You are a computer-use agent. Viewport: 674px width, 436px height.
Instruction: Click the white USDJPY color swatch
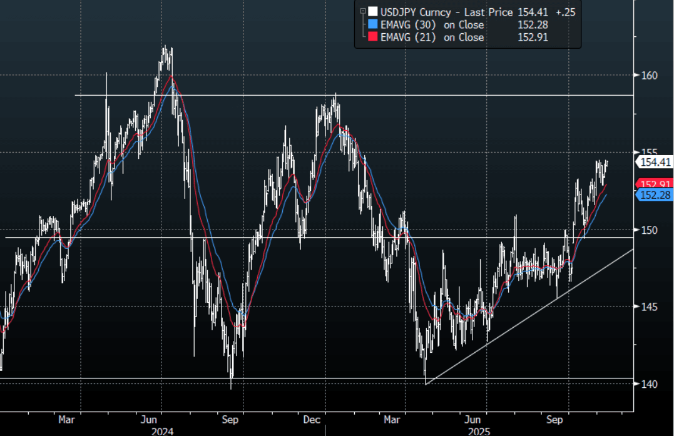click(x=372, y=12)
